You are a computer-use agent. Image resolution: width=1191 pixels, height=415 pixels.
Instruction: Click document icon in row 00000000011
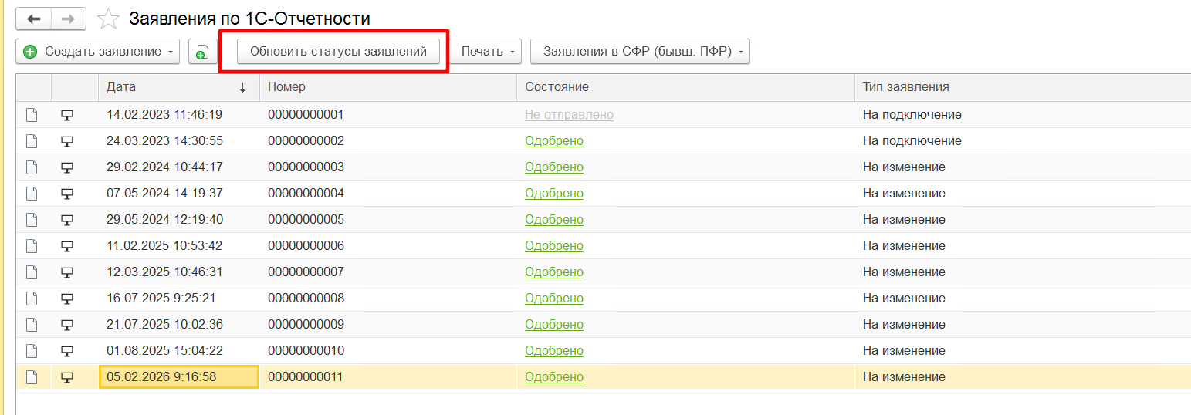tap(32, 377)
